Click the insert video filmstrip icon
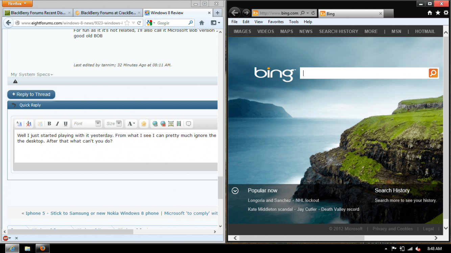This screenshot has width=451, height=253. tap(179, 124)
